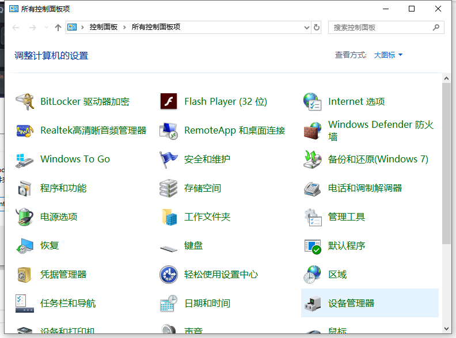Click the refresh button beside address bar

(x=317, y=27)
